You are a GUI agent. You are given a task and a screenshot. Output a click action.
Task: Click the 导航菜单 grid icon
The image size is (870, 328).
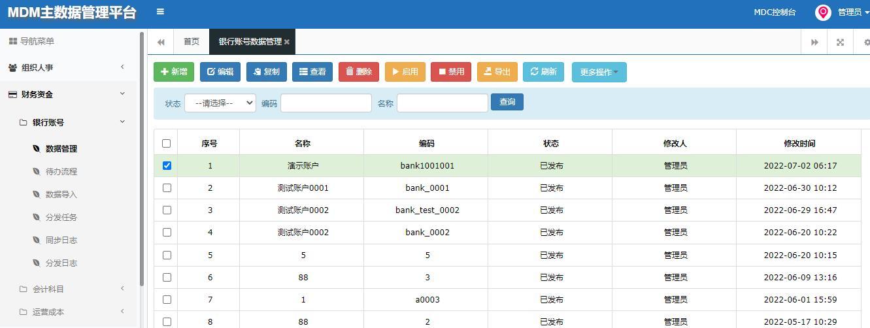point(12,41)
